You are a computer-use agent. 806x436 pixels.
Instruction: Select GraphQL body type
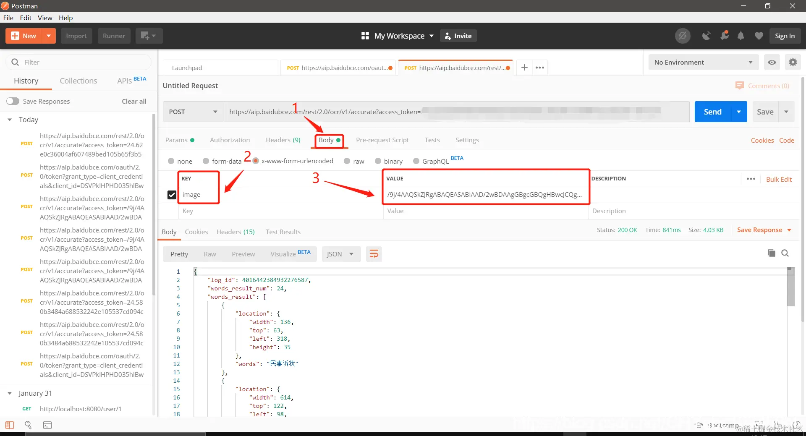coord(416,161)
